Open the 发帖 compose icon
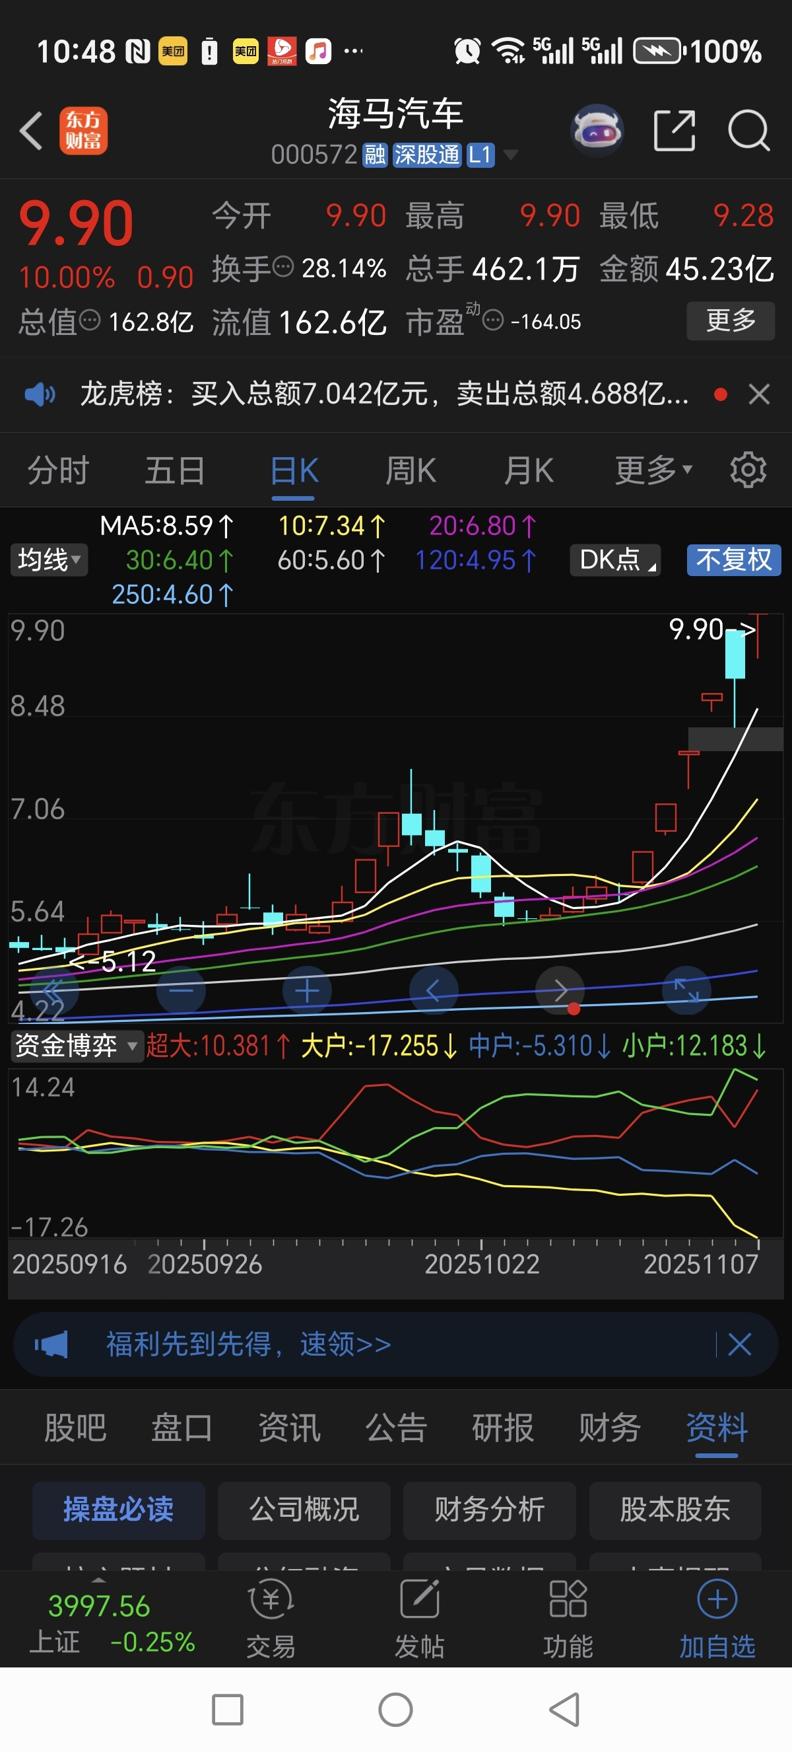The image size is (792, 1752). pos(420,1599)
